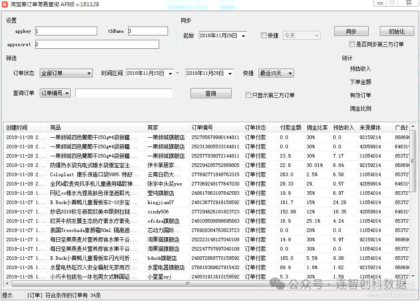Click the 有效订单 statistics label
Viewport: 420px width, 301px height.
[x=360, y=95]
